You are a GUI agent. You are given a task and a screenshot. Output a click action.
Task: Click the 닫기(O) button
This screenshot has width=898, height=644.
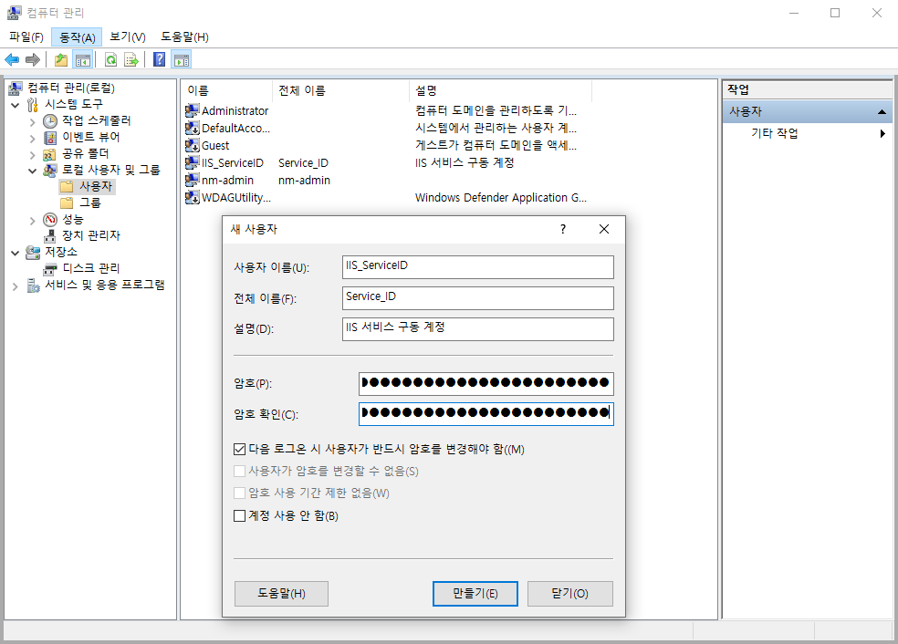point(569,594)
